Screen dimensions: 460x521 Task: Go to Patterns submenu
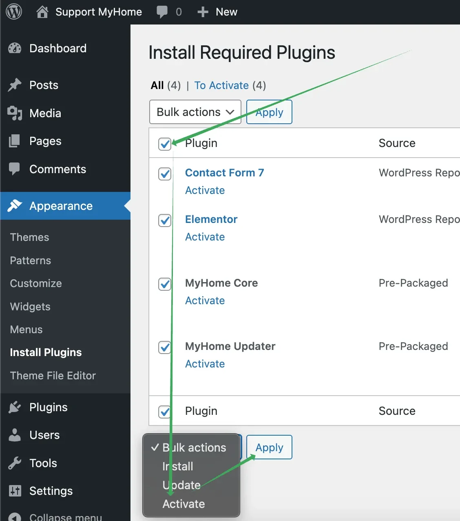(x=30, y=260)
